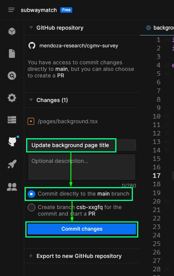
Task: Toggle code fold at line 5
Action: point(167,74)
